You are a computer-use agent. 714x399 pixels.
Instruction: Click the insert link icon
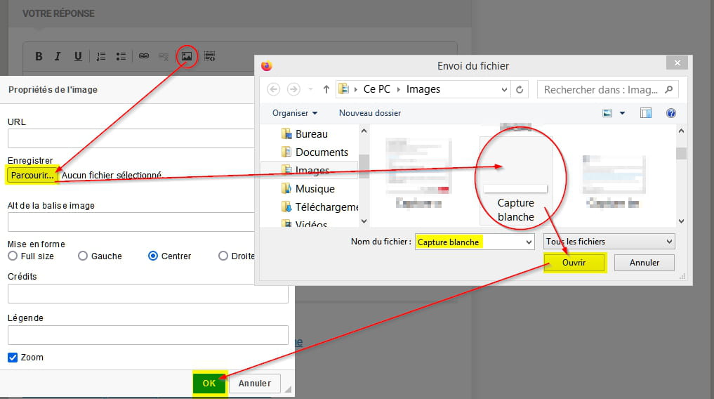coord(143,56)
